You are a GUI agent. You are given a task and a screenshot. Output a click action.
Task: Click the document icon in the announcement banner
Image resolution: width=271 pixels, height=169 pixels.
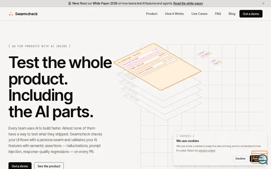click(69, 3)
